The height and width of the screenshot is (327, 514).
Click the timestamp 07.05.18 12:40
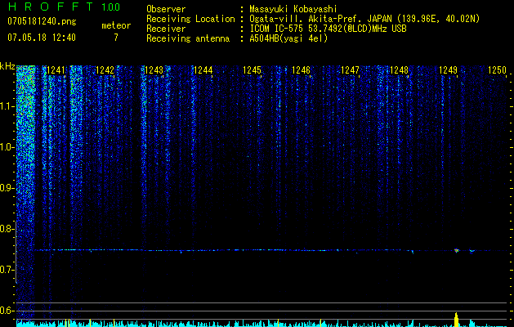(x=42, y=38)
